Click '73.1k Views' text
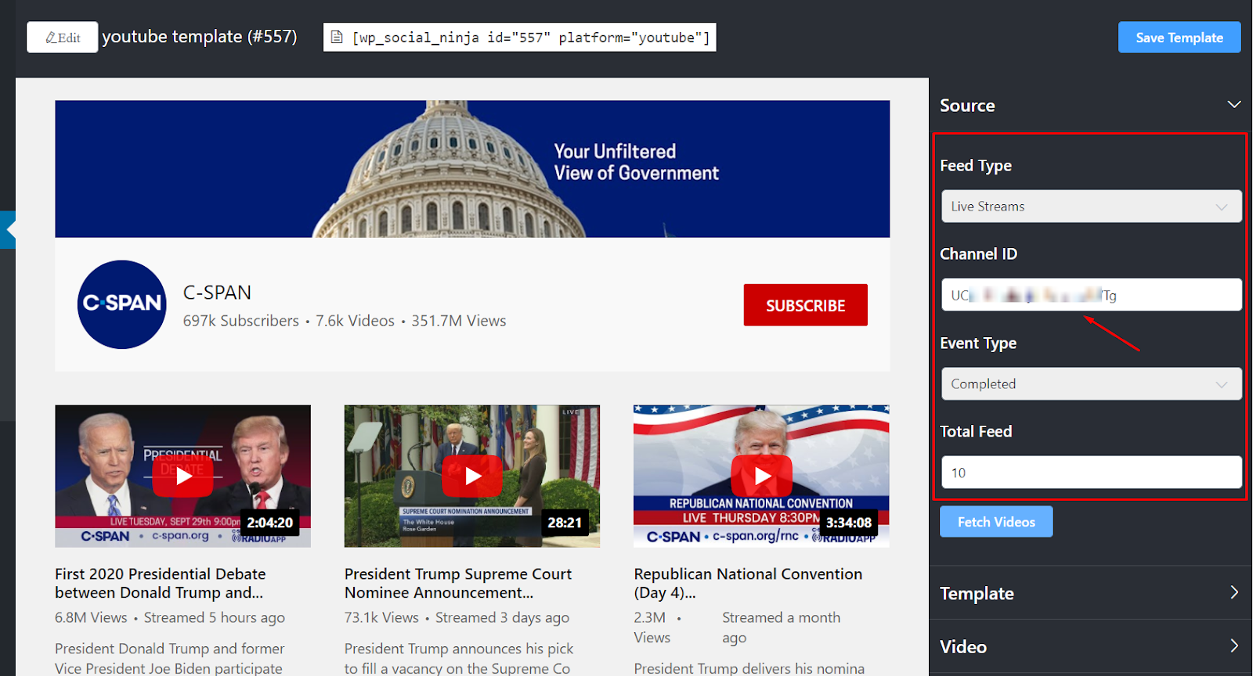The width and height of the screenshot is (1253, 676). 381,618
